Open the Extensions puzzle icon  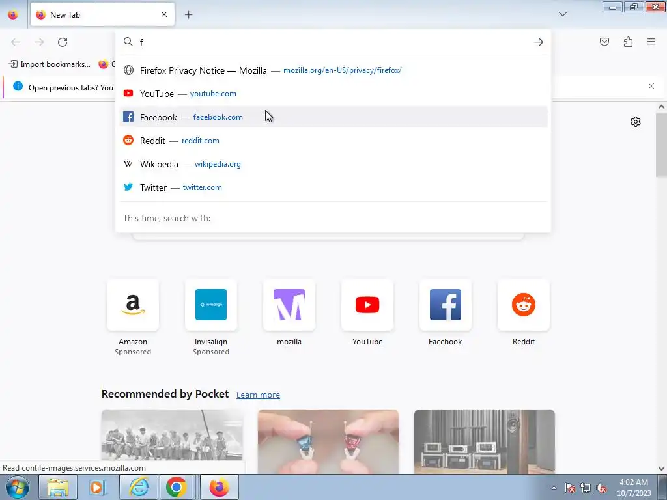pyautogui.click(x=629, y=42)
